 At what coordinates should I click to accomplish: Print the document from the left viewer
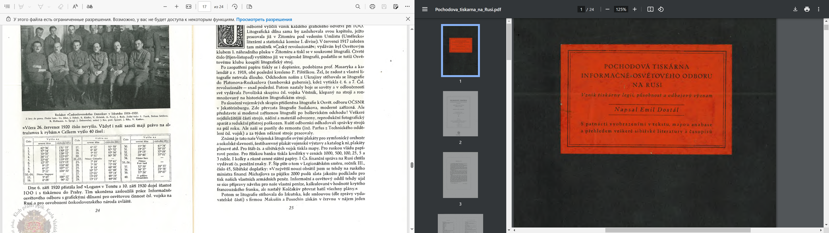pyautogui.click(x=372, y=7)
